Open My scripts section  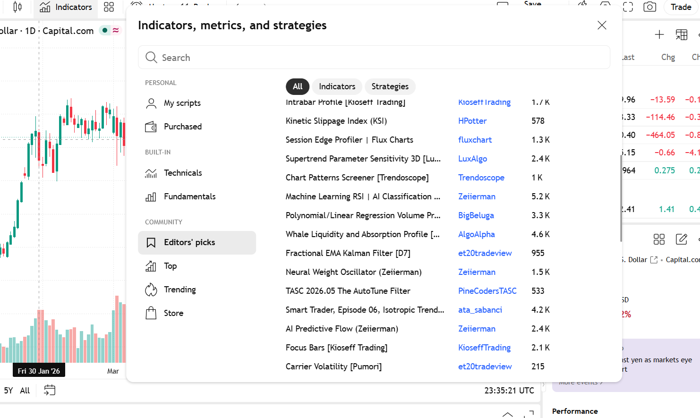(197, 103)
